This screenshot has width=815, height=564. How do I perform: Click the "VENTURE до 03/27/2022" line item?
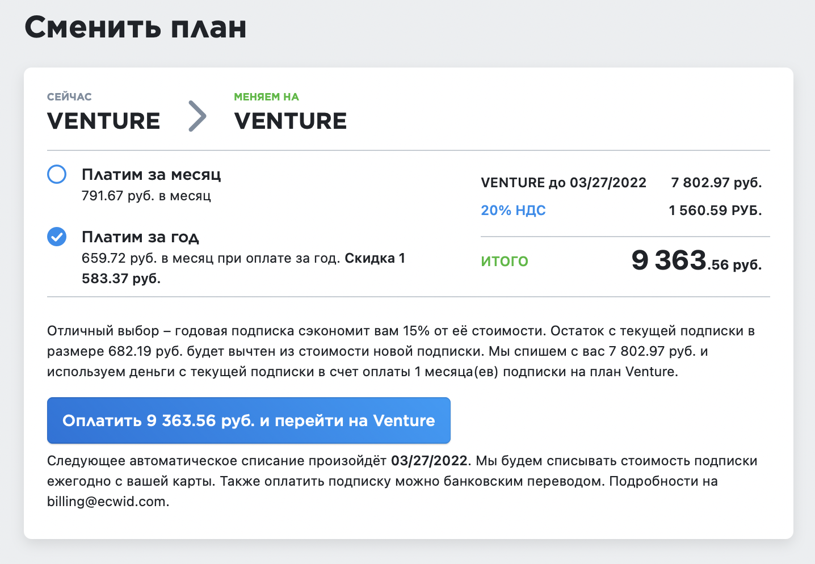tap(564, 183)
